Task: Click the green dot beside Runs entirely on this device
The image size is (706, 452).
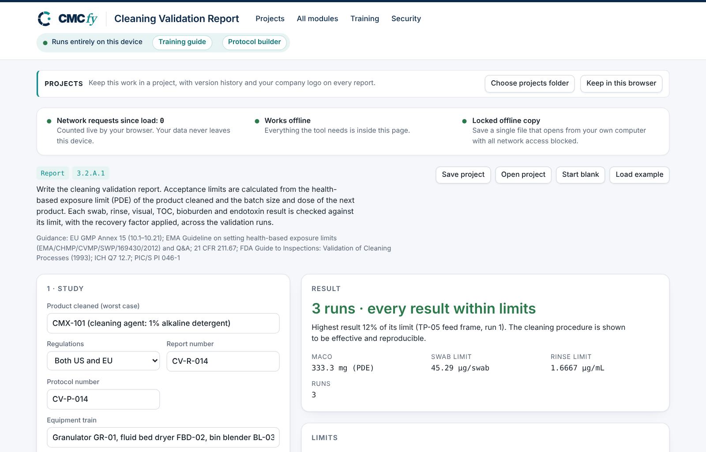Action: click(x=45, y=43)
